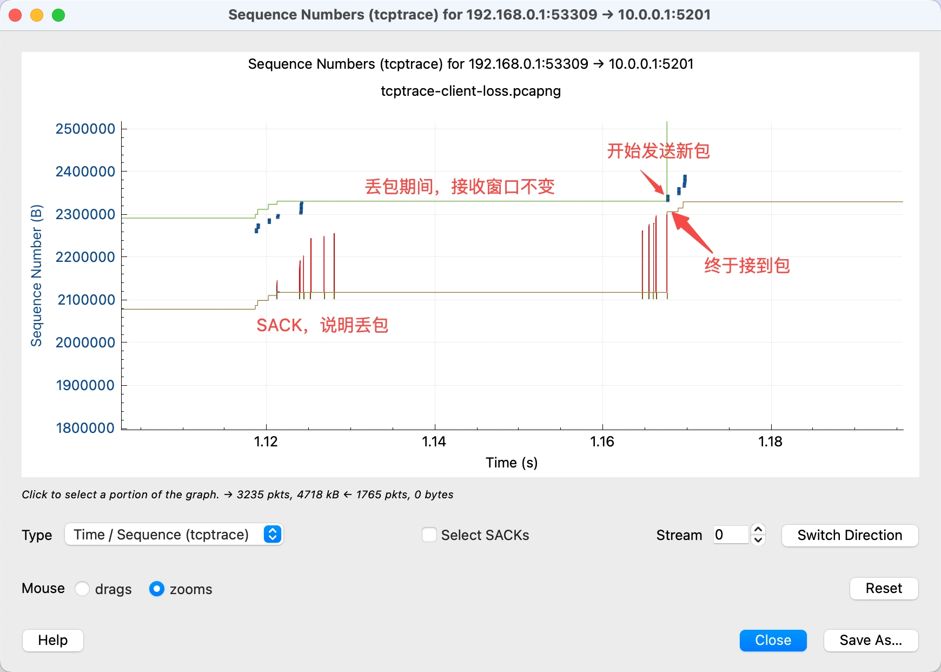The width and height of the screenshot is (941, 672).
Task: Click the tcptrace-client-loss.pcapng graph subtitle
Action: [470, 91]
